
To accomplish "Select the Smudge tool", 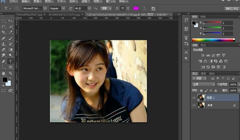I will pyautogui.click(x=3, y=55).
